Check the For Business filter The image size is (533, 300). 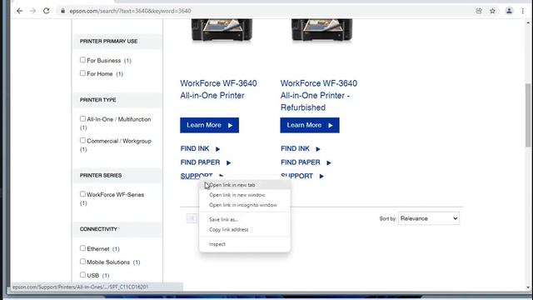tap(82, 60)
